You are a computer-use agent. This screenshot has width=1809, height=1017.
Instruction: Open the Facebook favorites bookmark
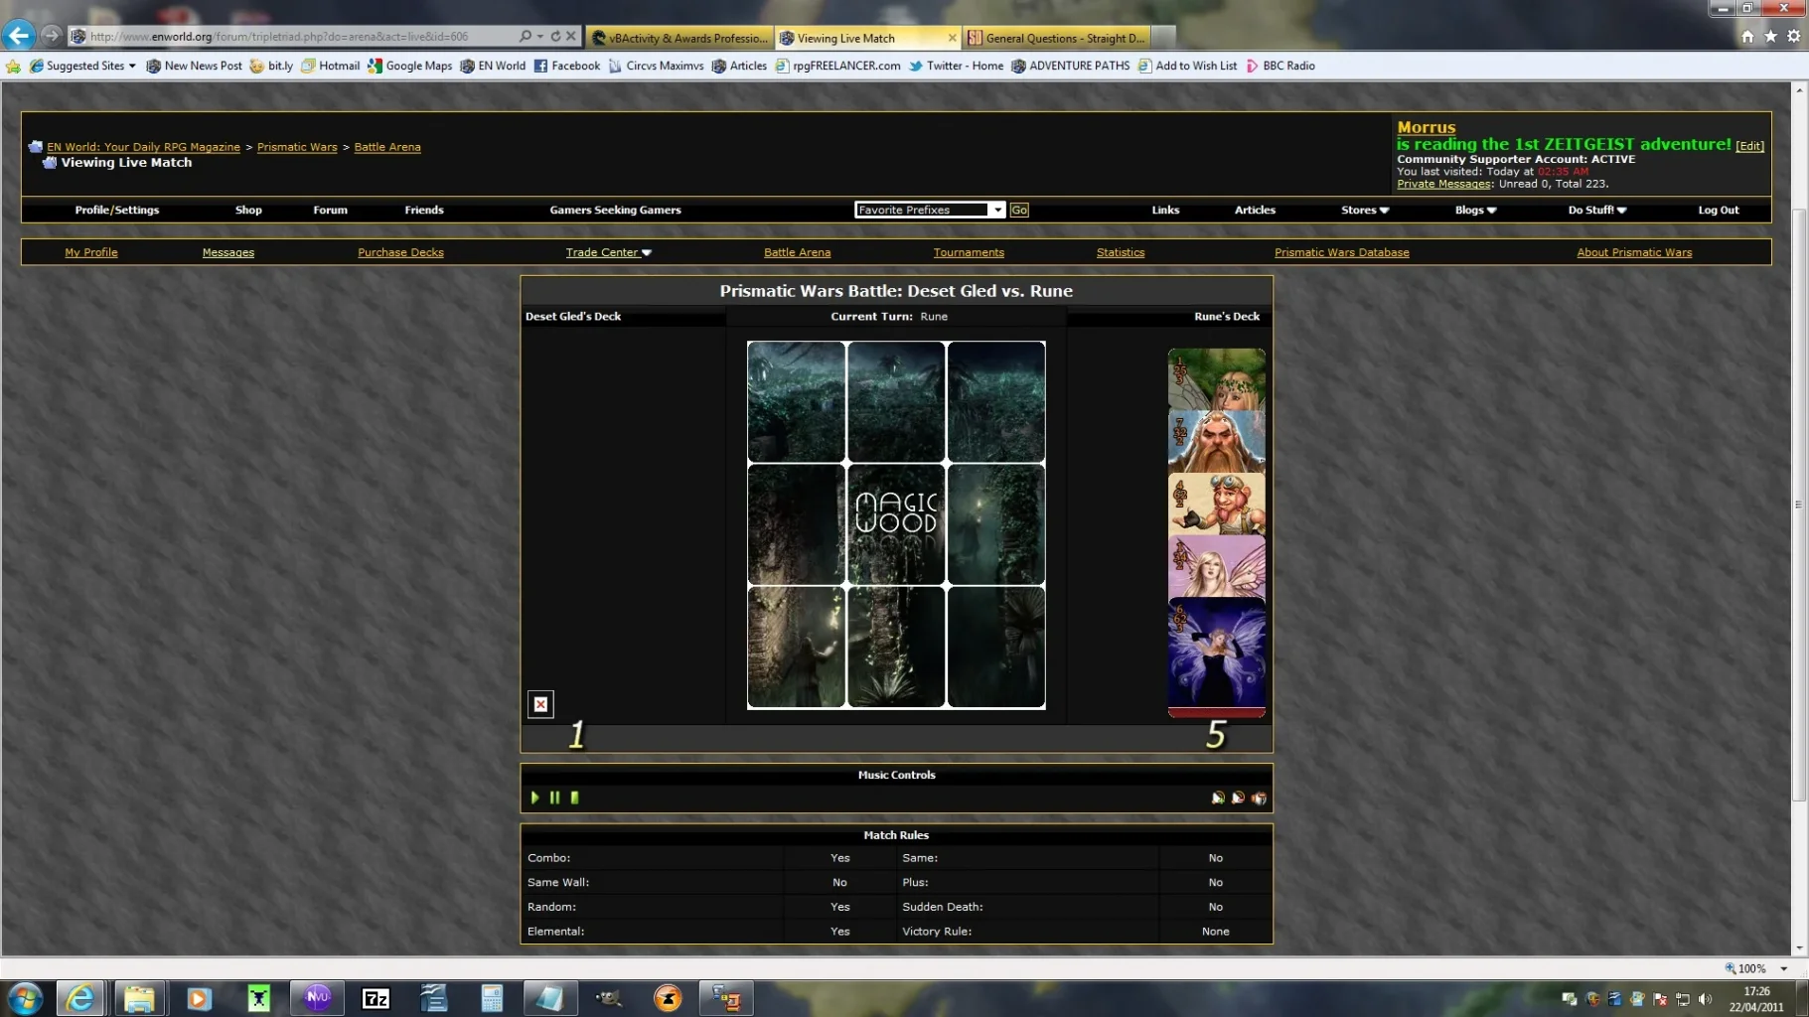567,66
